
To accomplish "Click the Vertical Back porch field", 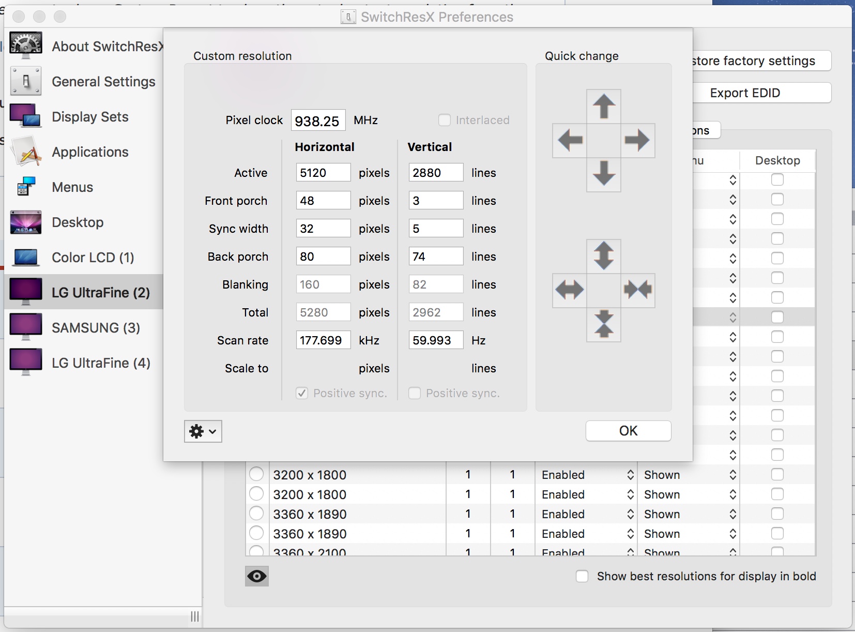I will (436, 257).
